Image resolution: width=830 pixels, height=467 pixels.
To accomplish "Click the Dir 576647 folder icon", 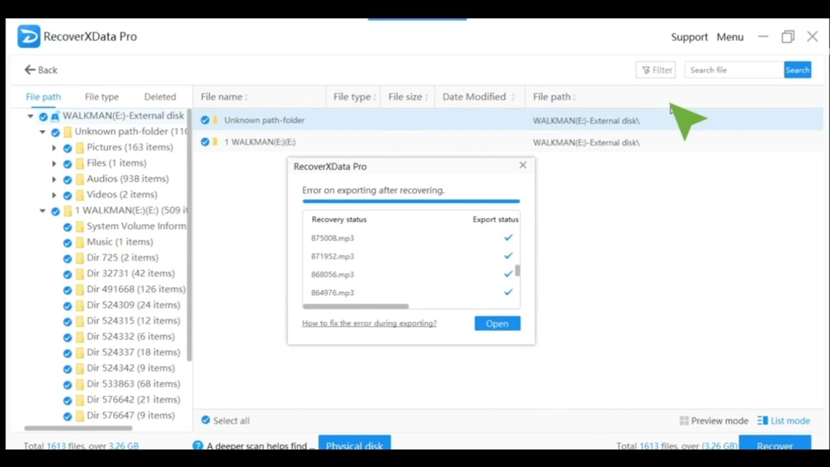I will pos(80,416).
